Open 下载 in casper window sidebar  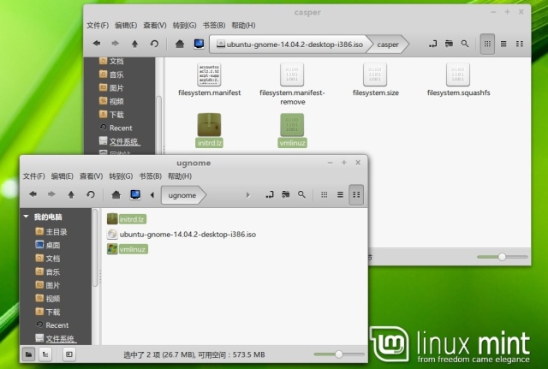pyautogui.click(x=111, y=115)
